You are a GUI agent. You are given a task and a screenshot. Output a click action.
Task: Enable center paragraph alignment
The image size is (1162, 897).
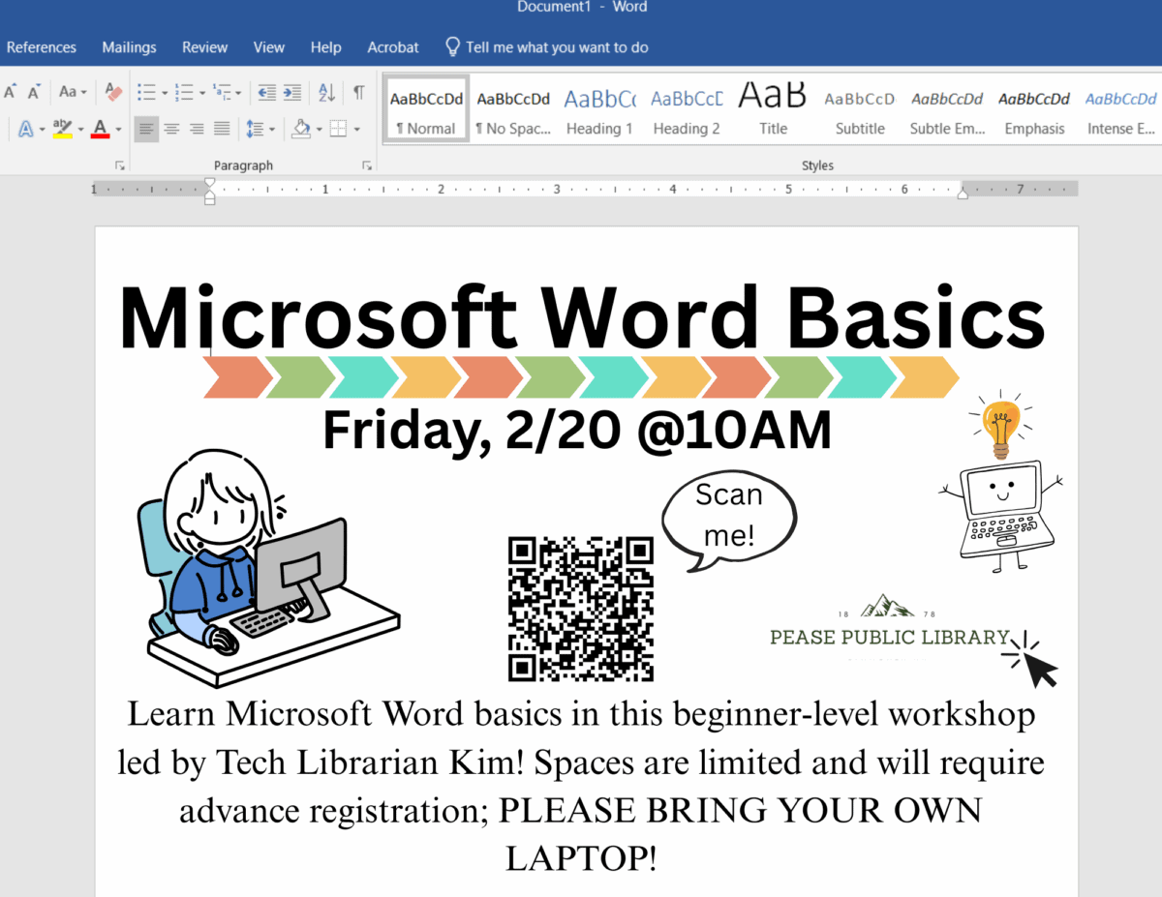[171, 129]
